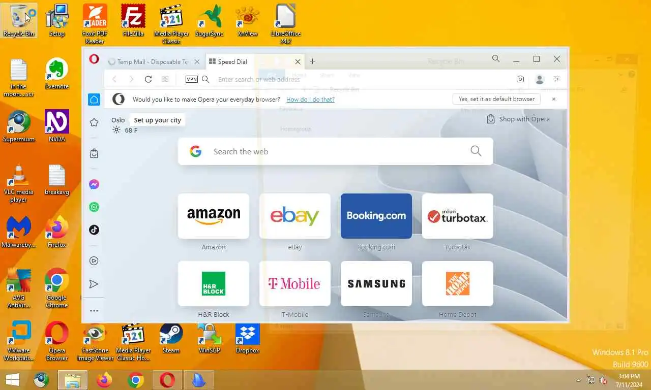Open the T-Mobile speed dial tile
The image size is (651, 390).
[x=295, y=283]
